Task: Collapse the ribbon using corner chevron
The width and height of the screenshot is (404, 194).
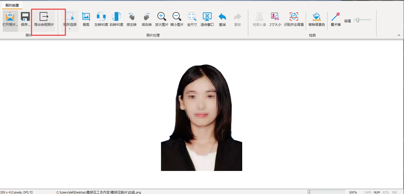Action: [399, 35]
